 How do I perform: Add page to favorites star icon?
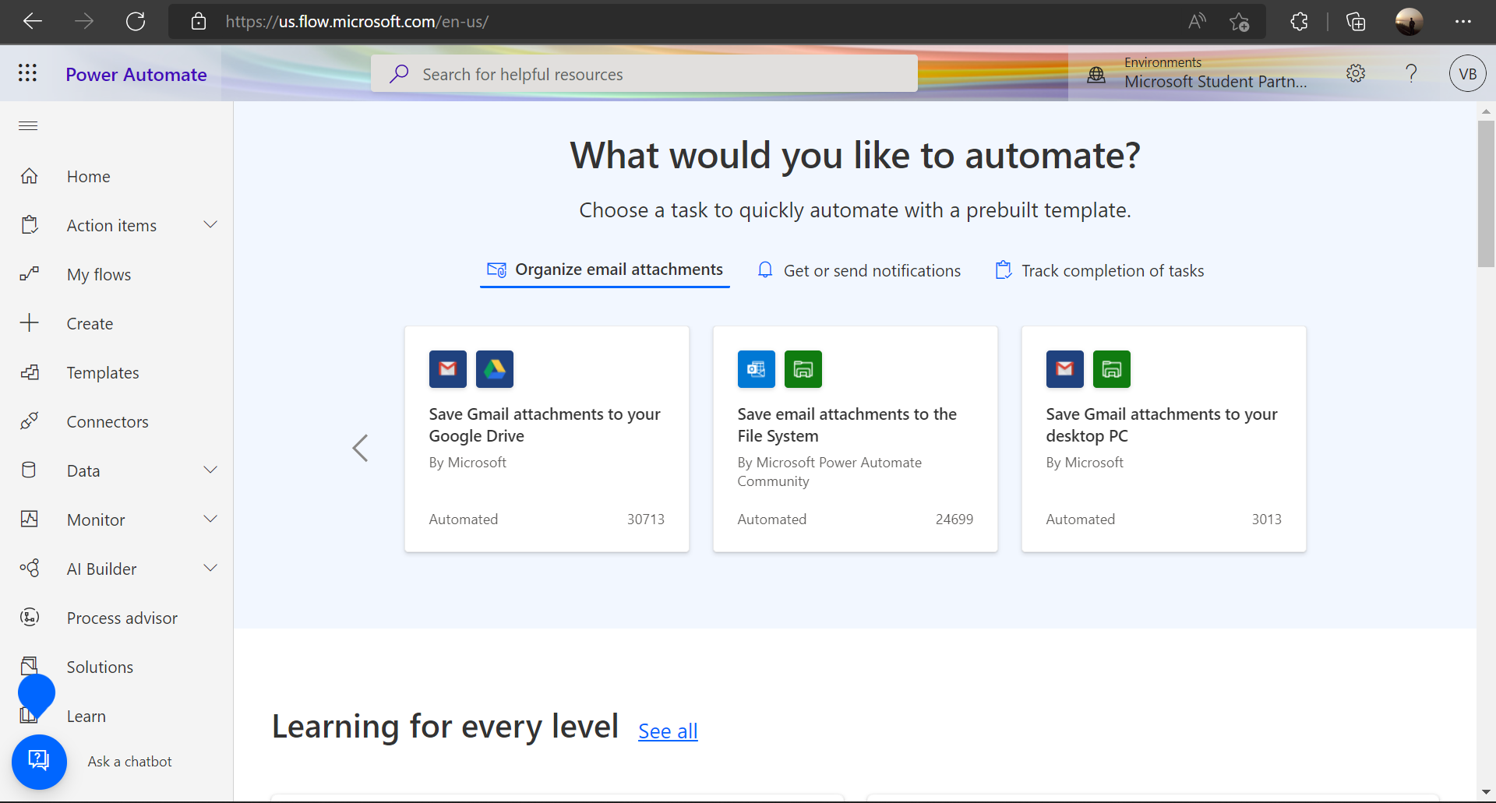(1239, 22)
